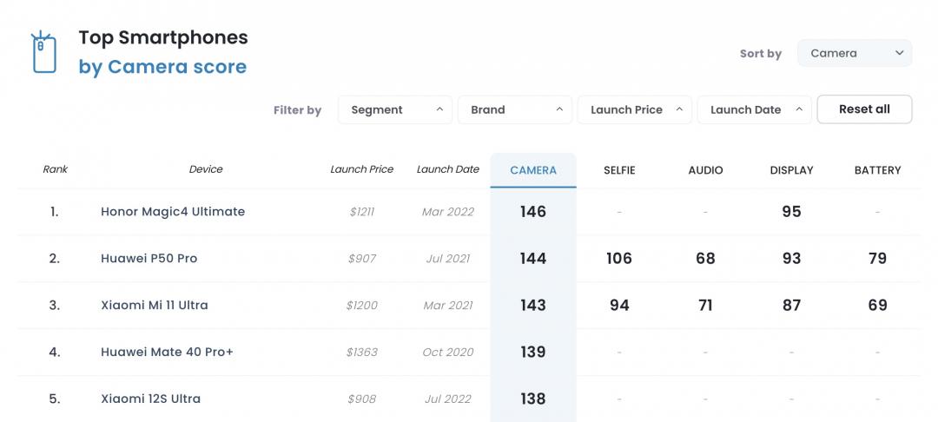Open the Xiaomi Mi 11 Ultra link
The width and height of the screenshot is (938, 422).
point(155,306)
